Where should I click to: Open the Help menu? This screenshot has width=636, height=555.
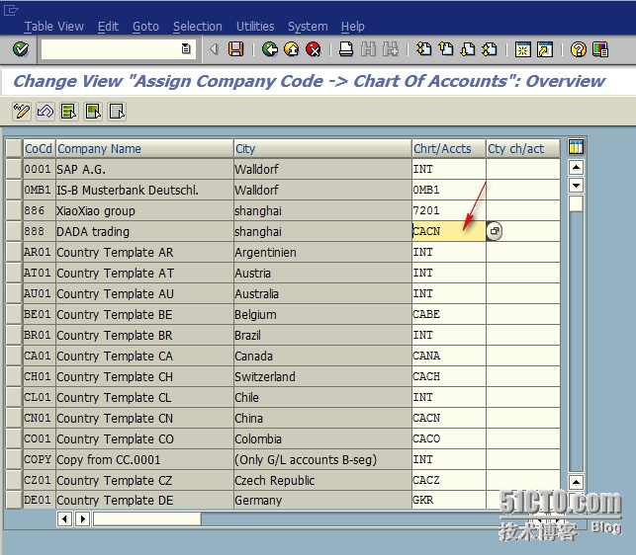coord(353,27)
